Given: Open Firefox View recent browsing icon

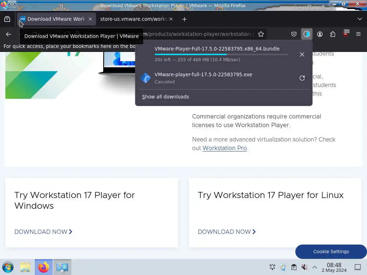Looking at the screenshot, I should click(7, 19).
